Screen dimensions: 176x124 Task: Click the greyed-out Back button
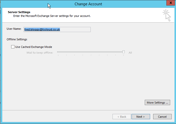[x=122, y=117]
